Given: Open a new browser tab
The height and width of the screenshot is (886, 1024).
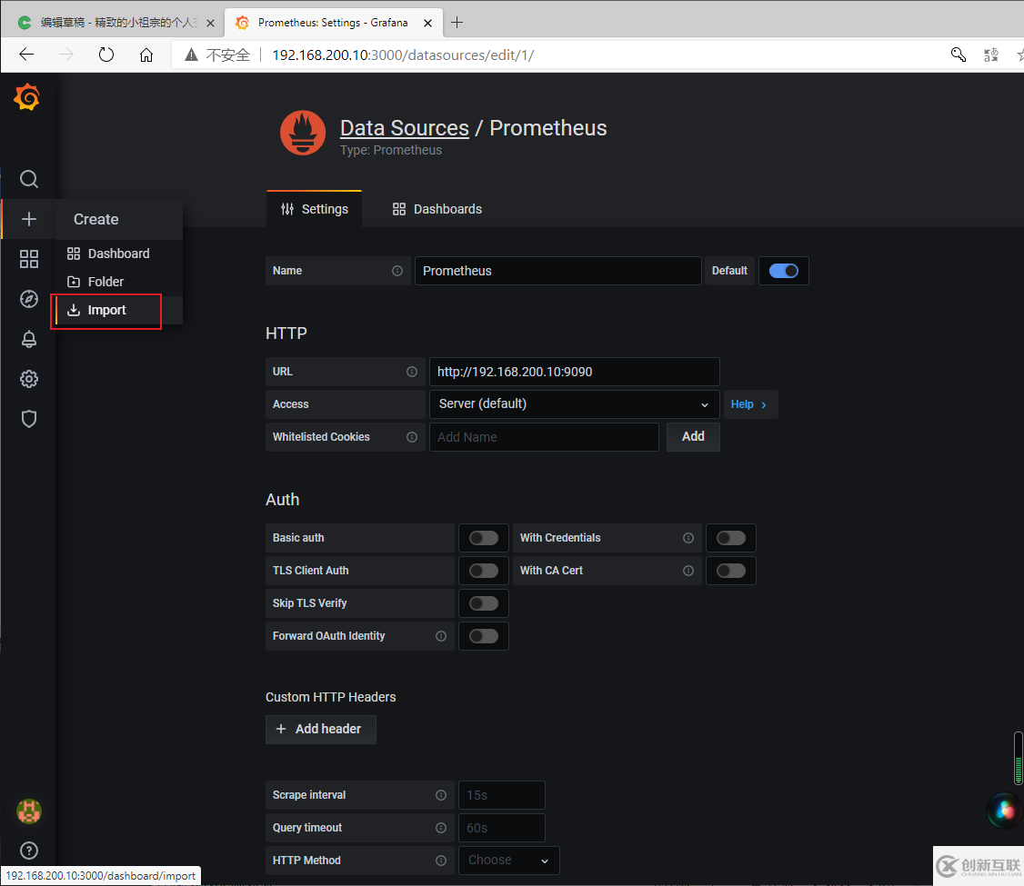Looking at the screenshot, I should (457, 22).
